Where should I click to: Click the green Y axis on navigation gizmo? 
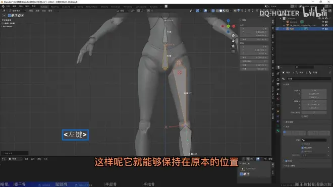pos(228,26)
